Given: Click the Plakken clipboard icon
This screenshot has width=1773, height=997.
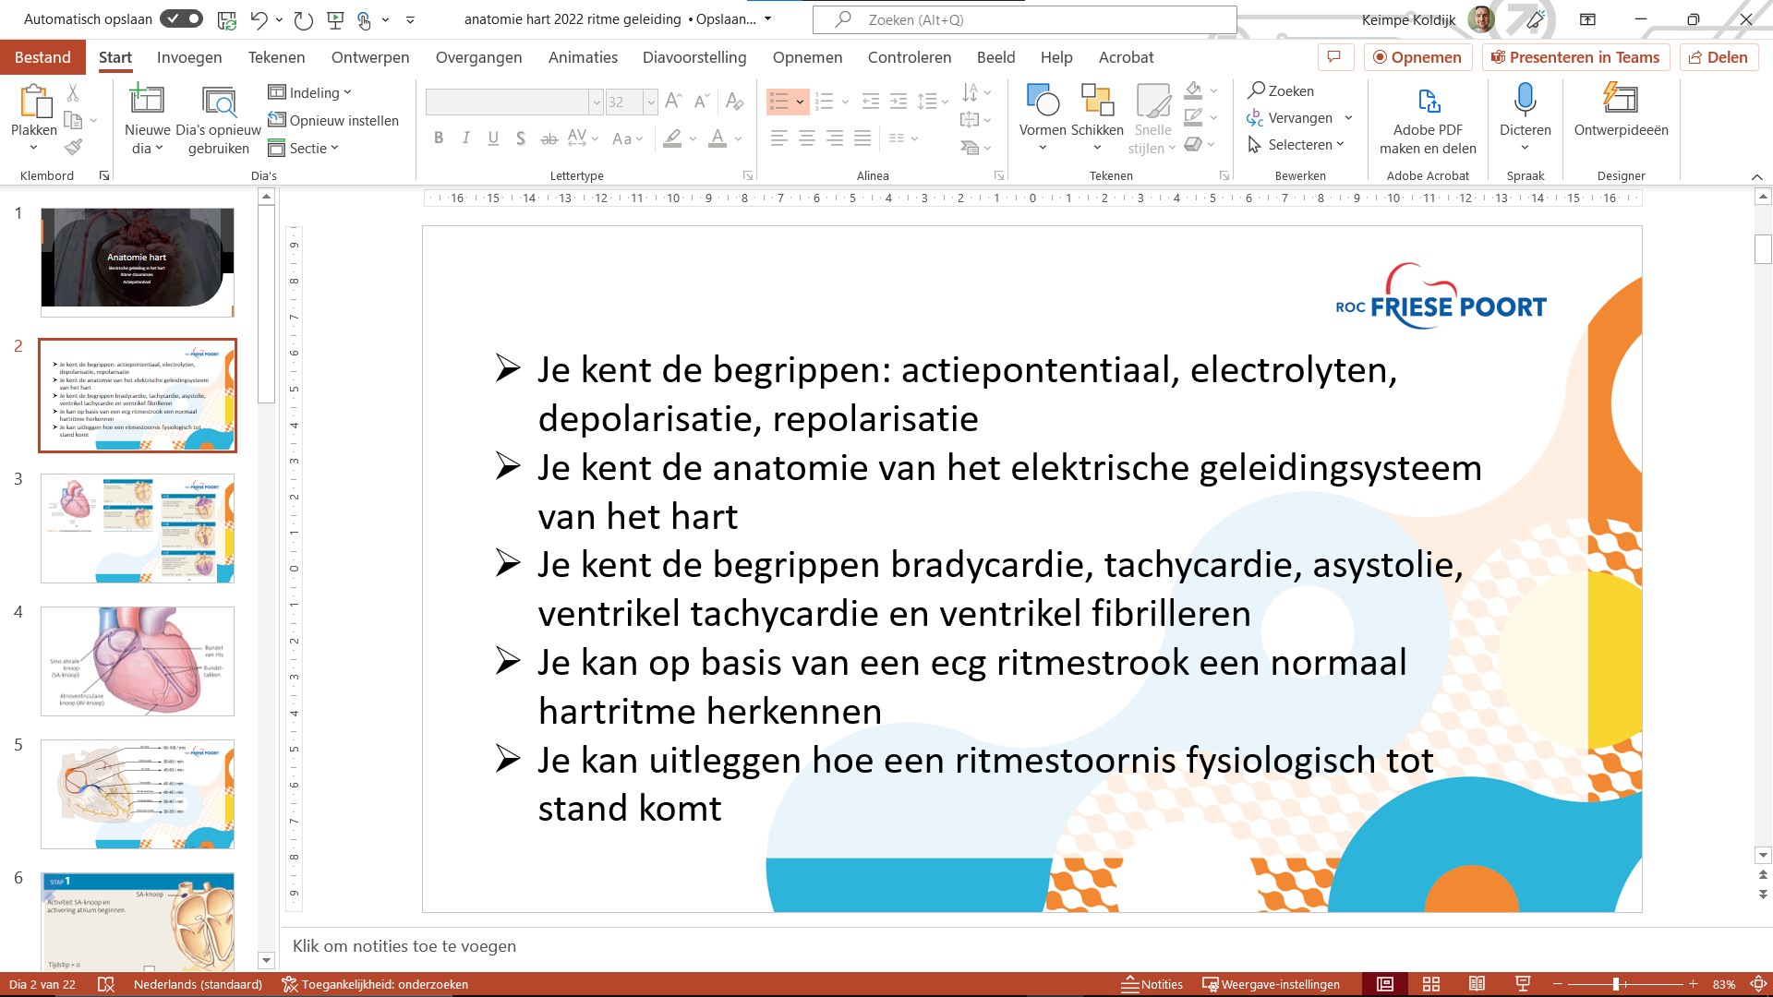Looking at the screenshot, I should coord(34,100).
